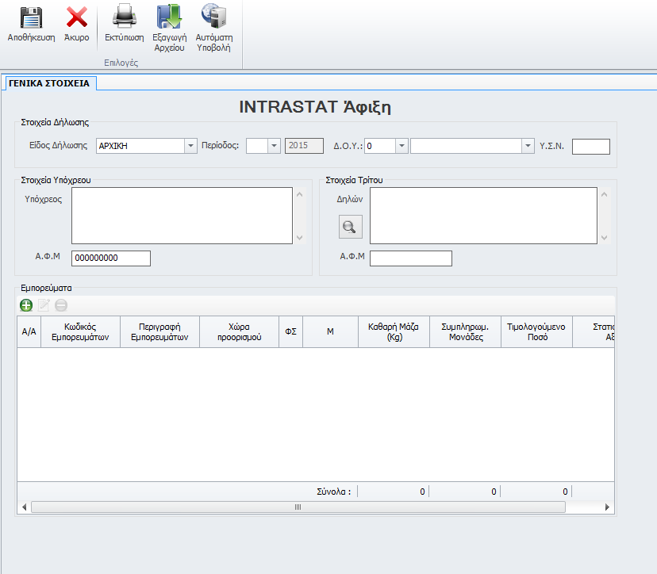The height and width of the screenshot is (574, 657).
Task: Click the Δηλών scroll up arrow
Action: [604, 194]
